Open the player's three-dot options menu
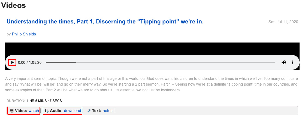 292,62
